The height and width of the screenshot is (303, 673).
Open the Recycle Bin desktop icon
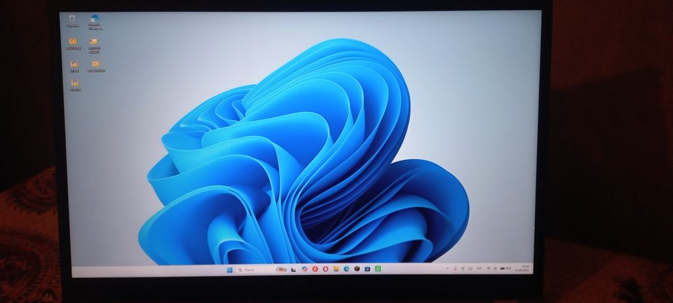(x=72, y=21)
